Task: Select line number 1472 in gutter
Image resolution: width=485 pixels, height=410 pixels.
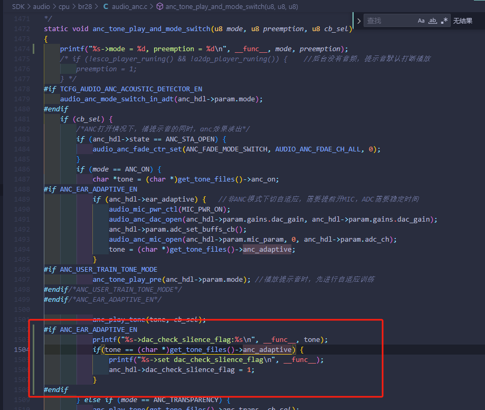Action: tap(22, 28)
